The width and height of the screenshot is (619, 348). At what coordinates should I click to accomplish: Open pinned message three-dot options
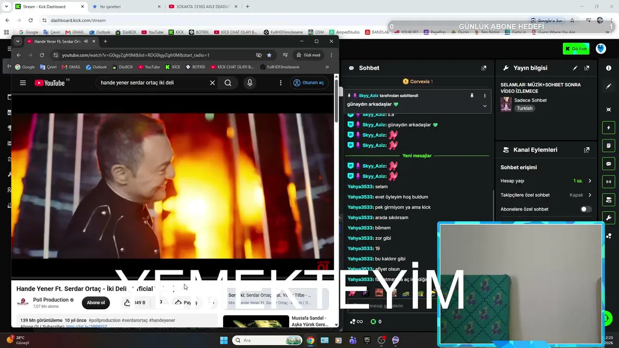tap(485, 96)
